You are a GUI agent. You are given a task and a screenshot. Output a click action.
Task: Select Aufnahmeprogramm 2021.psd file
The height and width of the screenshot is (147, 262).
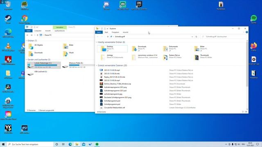click(115, 91)
